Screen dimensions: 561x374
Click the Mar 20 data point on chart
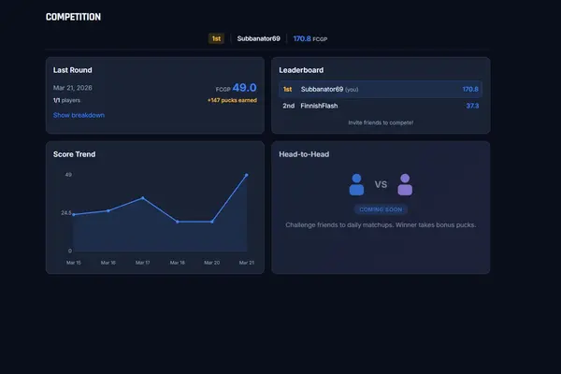pos(212,222)
